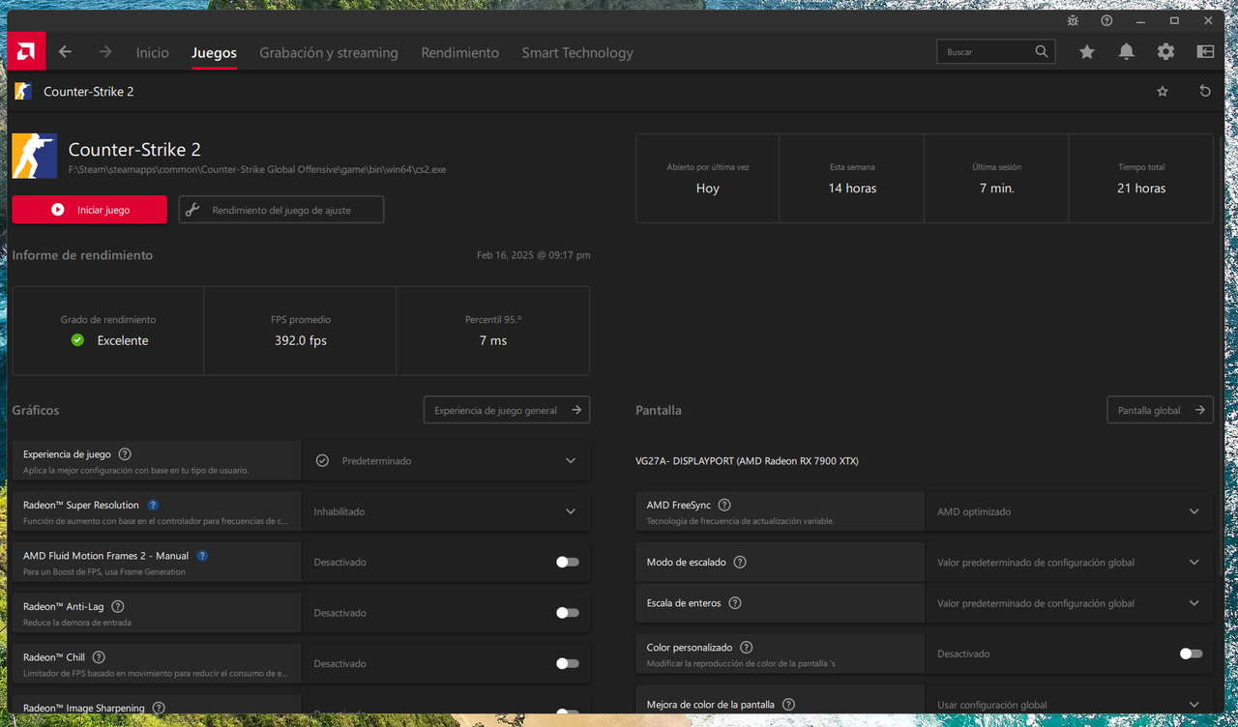This screenshot has width=1238, height=727.
Task: Open the Escala de enteros dropdown
Action: click(x=1069, y=603)
